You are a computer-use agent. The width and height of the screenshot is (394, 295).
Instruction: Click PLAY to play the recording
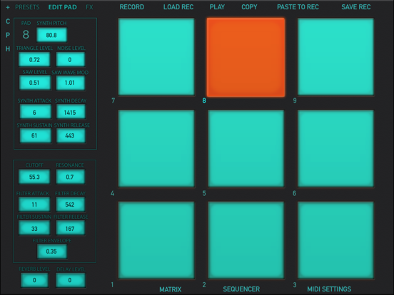click(217, 7)
